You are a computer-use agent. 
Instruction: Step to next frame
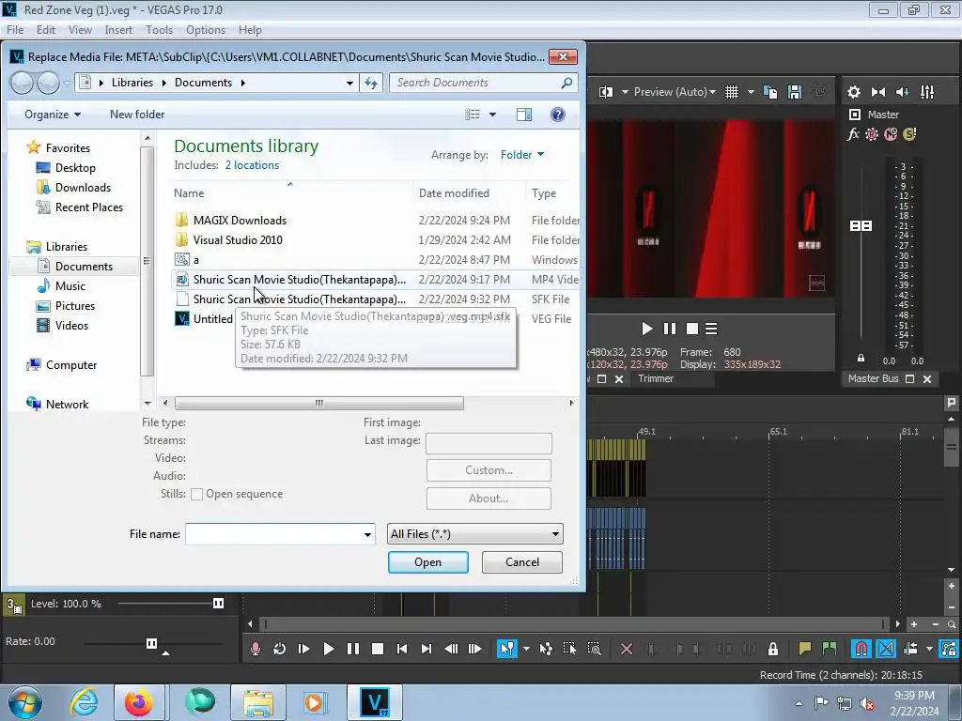[474, 649]
